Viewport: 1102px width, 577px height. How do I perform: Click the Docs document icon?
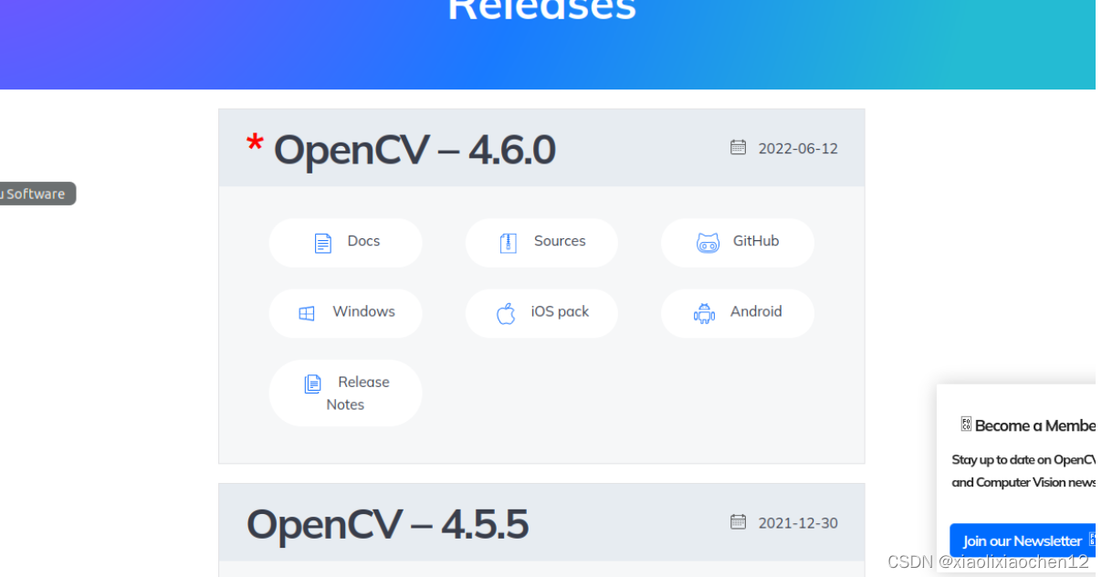(x=322, y=243)
